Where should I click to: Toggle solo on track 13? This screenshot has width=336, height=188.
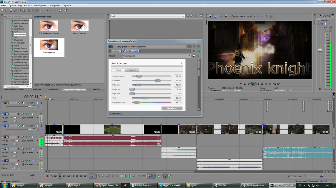(36, 149)
